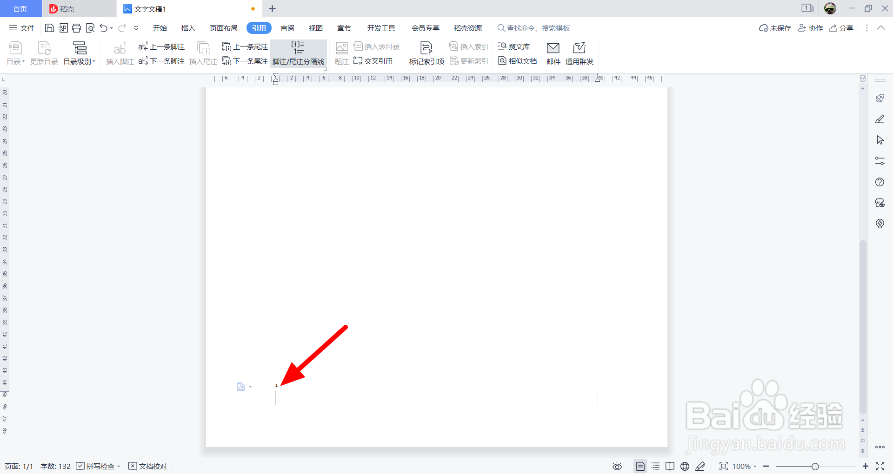The width and height of the screenshot is (893, 474).
Task: Collapse the ribbon with chevron icon
Action: pyautogui.click(x=881, y=28)
